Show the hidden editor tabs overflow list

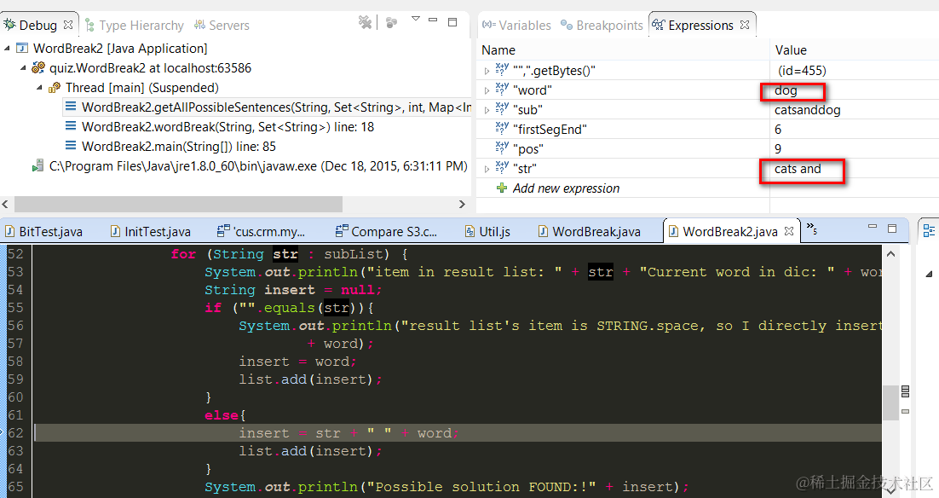tap(811, 229)
